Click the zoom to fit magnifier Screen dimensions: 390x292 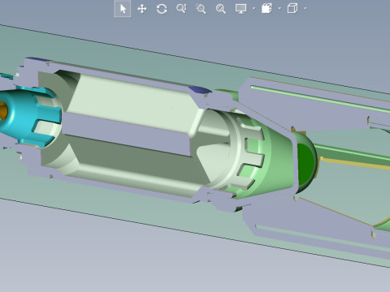click(x=220, y=9)
